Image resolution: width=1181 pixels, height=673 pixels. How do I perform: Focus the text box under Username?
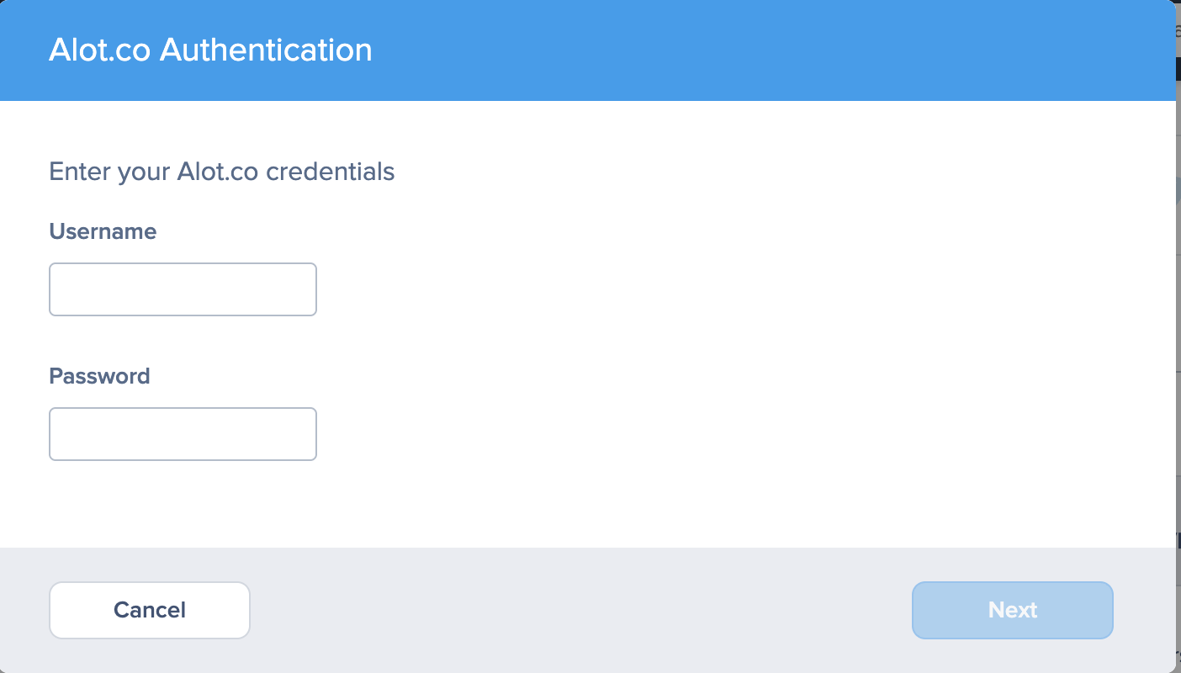click(183, 289)
